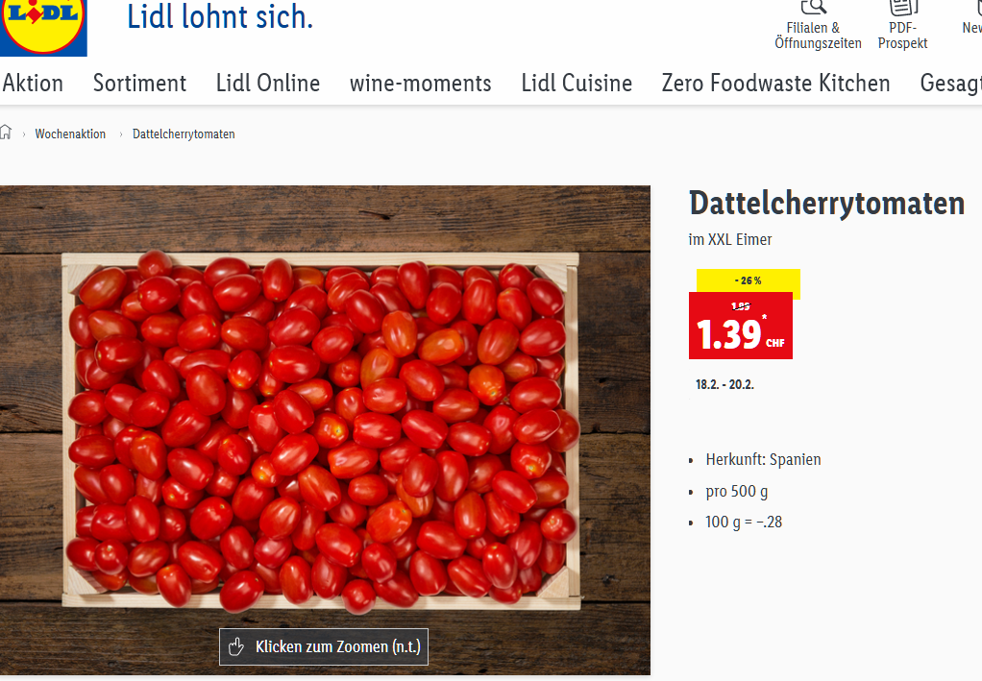Click the breadcrumb chevron before Dattelcherrytomaten

(x=121, y=134)
